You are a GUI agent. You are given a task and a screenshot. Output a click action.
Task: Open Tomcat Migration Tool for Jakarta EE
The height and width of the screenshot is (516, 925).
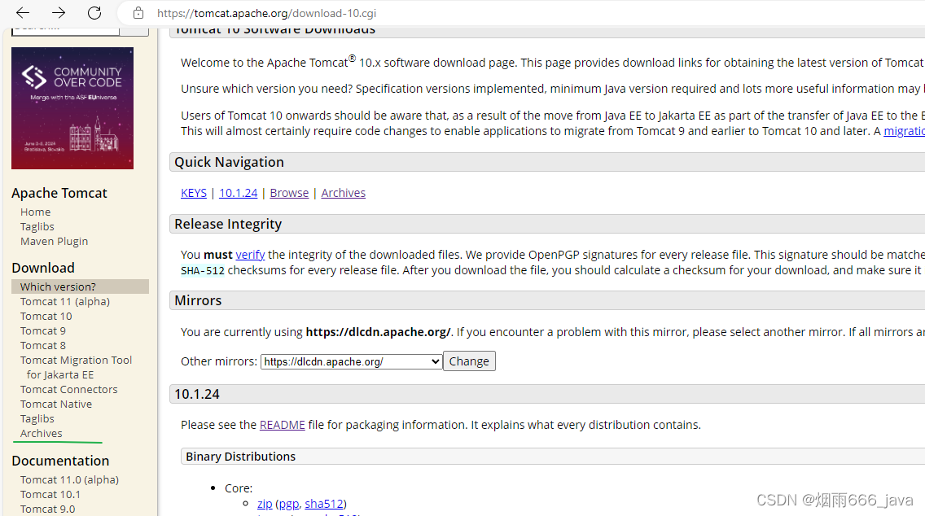point(76,367)
